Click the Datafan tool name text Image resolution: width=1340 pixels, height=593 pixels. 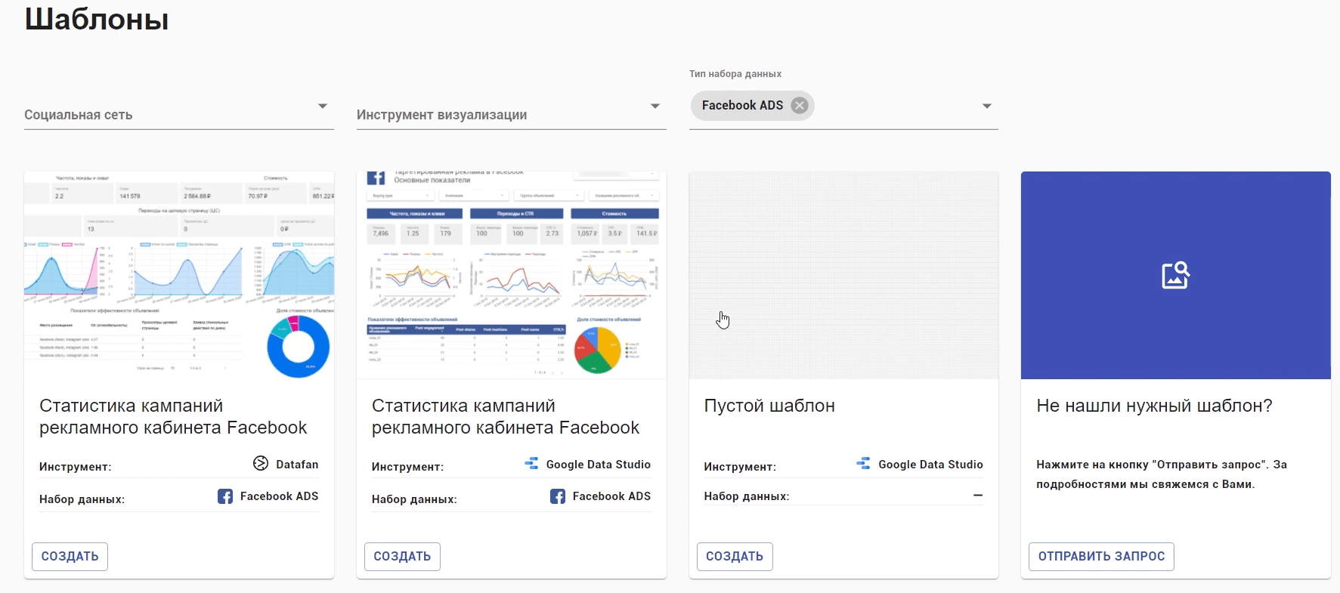[297, 465]
